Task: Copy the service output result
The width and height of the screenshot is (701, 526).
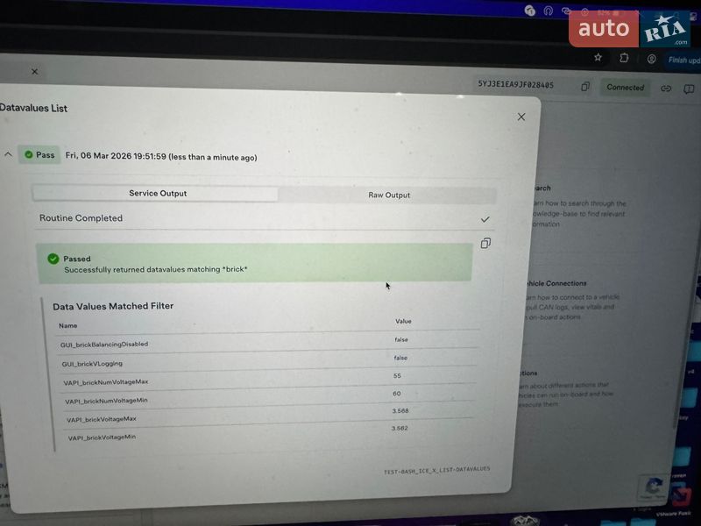Action: pos(485,243)
